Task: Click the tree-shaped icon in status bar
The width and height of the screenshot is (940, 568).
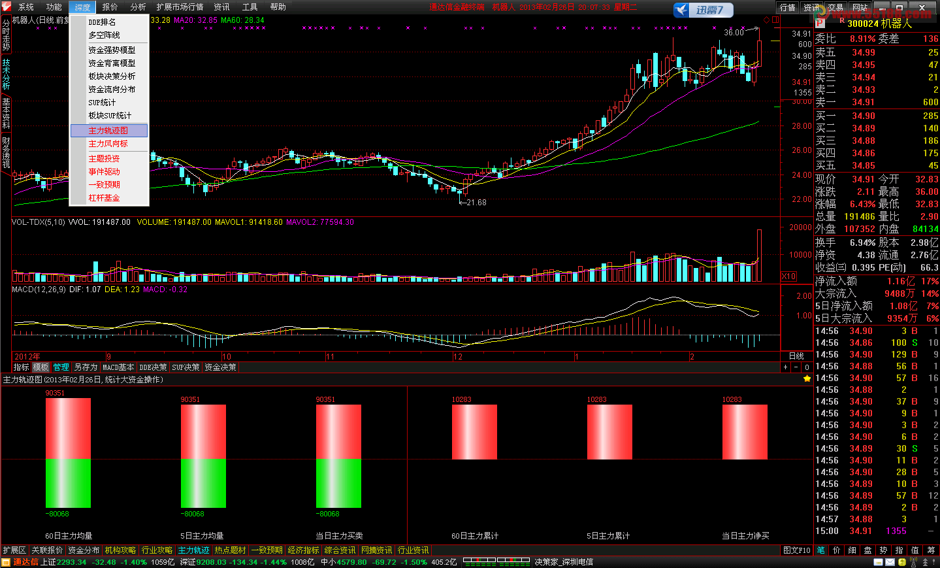Action: [x=926, y=562]
